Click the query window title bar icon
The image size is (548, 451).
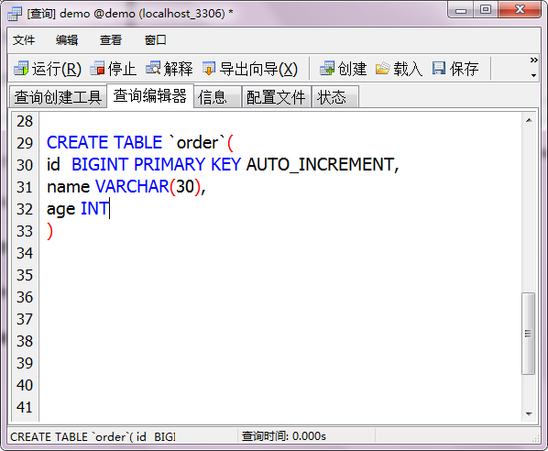(x=15, y=14)
